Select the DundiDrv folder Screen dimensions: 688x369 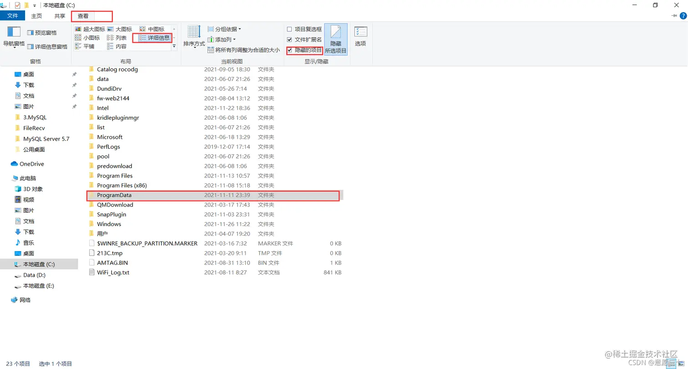point(109,89)
